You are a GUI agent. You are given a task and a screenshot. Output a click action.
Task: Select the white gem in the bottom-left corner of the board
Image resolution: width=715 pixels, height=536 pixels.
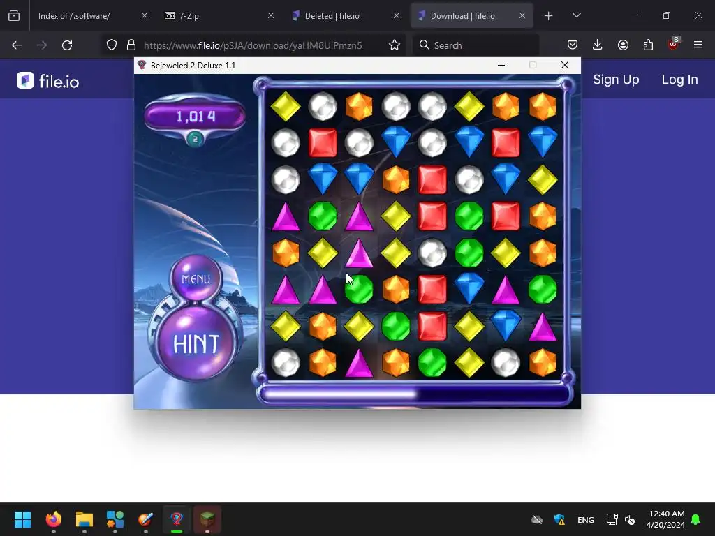(286, 363)
